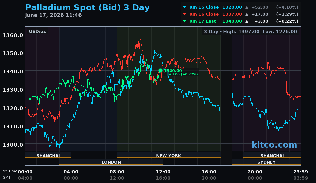Click the +17.00 change value
This screenshot has width=316, height=183.
click(x=260, y=14)
